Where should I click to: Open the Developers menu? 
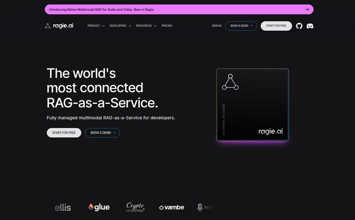(x=120, y=26)
